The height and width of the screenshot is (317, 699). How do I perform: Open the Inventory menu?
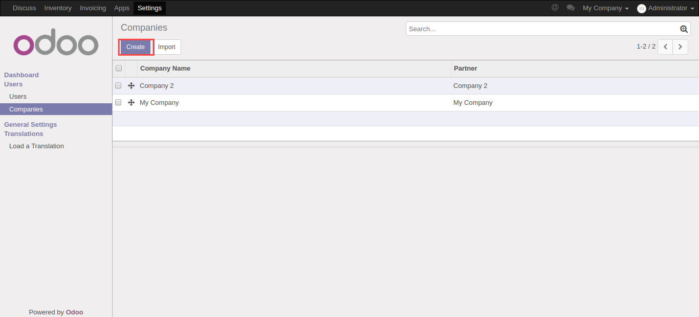[x=58, y=8]
